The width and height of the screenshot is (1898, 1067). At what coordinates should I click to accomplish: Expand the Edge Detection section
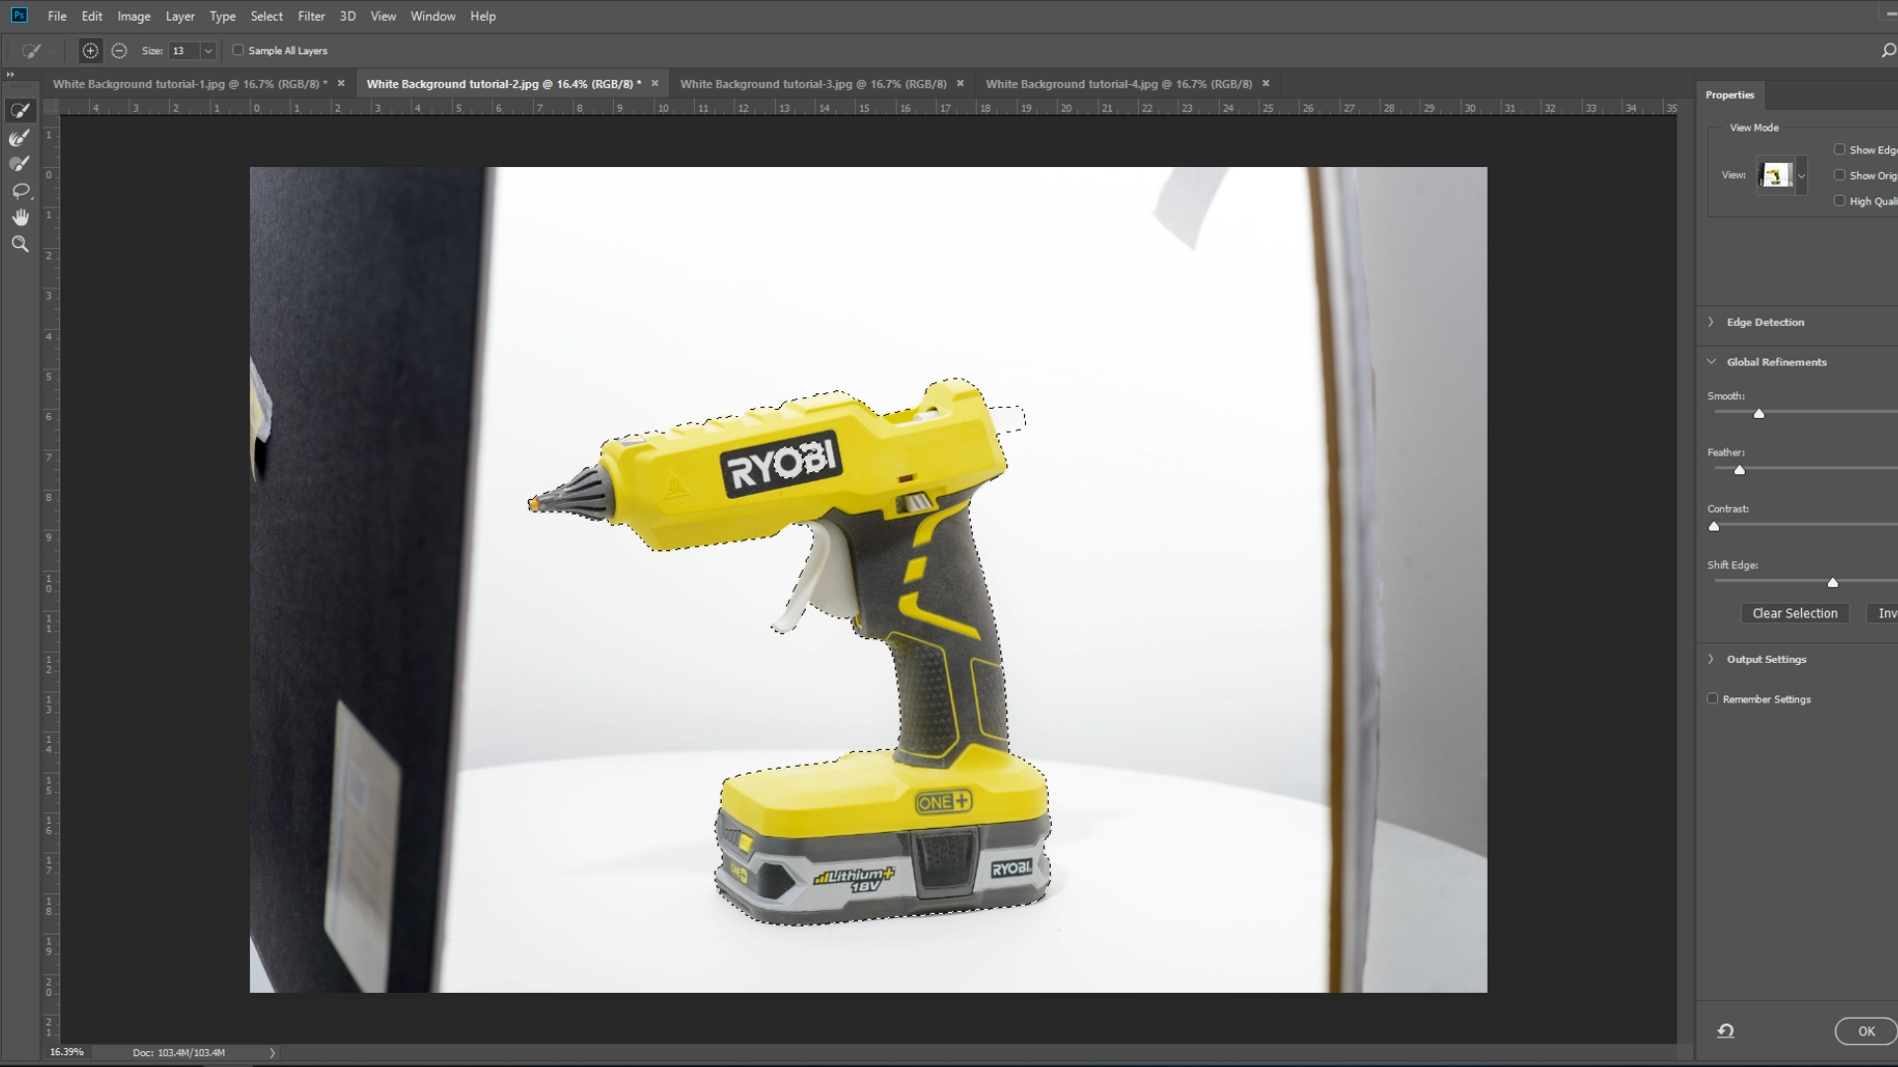pos(1711,322)
